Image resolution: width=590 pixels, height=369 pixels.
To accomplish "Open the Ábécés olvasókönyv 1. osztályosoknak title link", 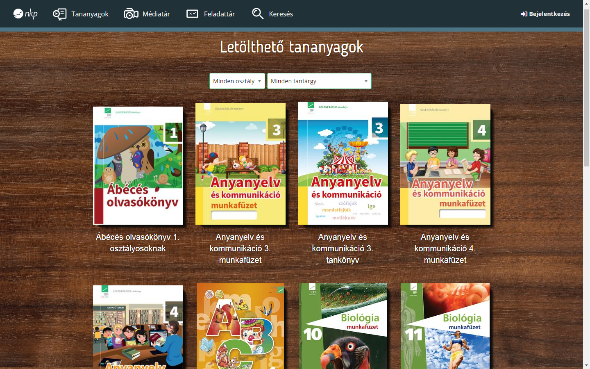I will point(138,243).
